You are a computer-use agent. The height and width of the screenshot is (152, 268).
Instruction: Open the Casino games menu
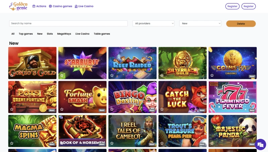(61, 6)
